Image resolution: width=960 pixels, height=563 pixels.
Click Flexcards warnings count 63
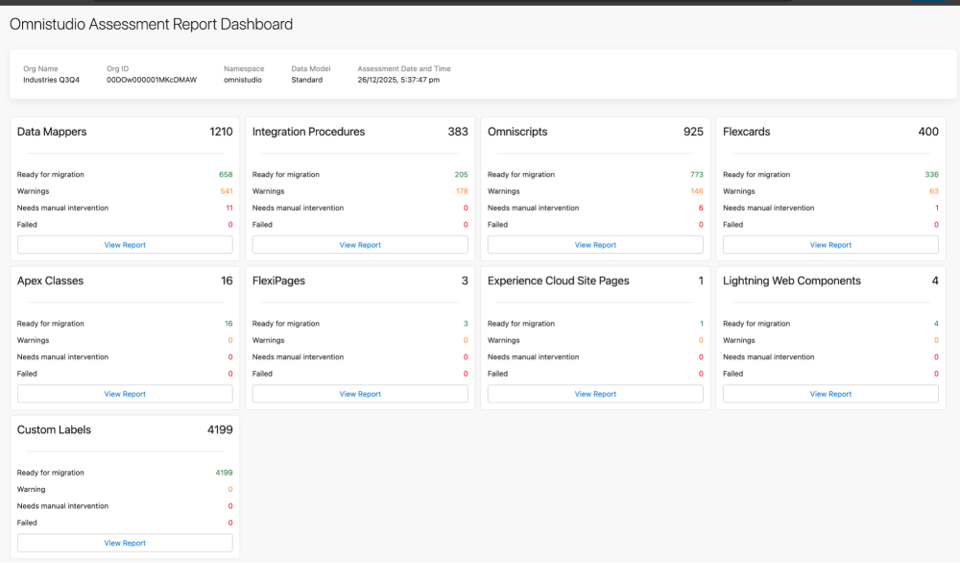(x=934, y=191)
